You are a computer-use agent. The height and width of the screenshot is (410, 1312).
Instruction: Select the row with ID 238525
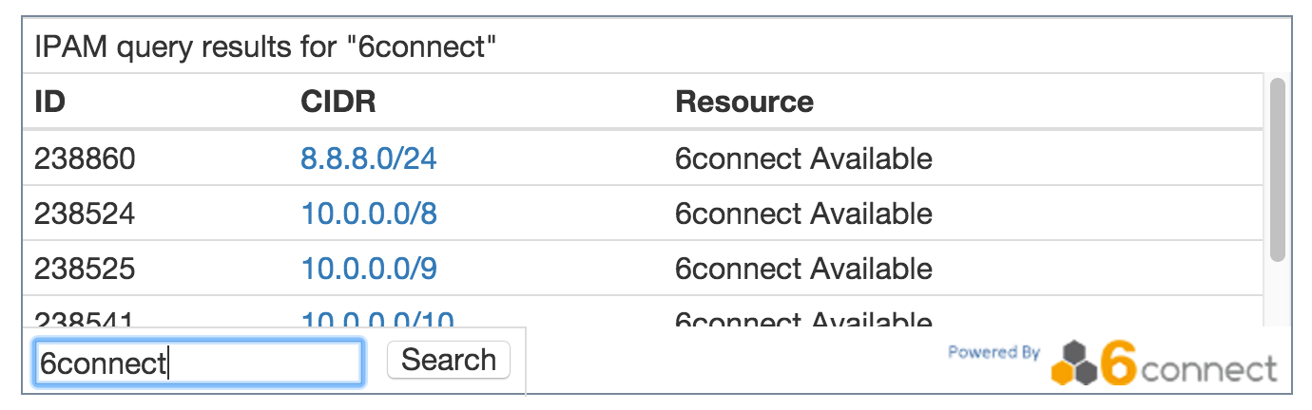tap(85, 269)
